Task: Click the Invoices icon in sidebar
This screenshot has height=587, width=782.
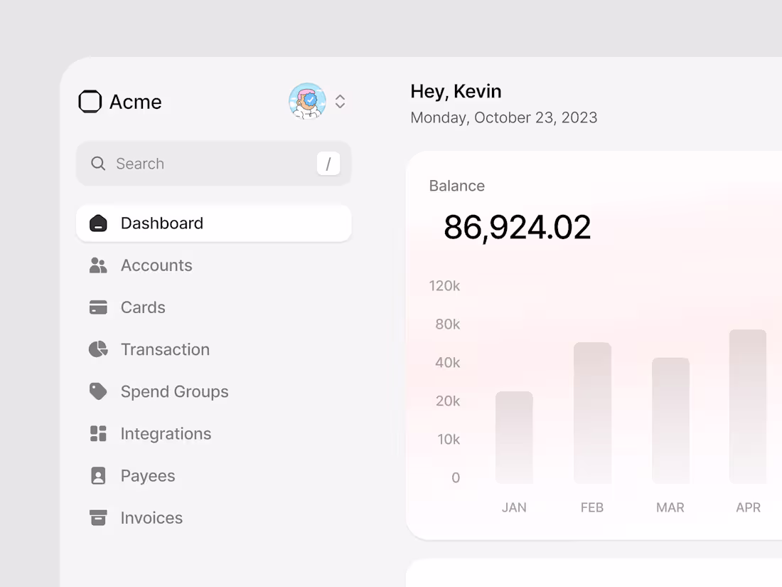Action: pos(97,517)
